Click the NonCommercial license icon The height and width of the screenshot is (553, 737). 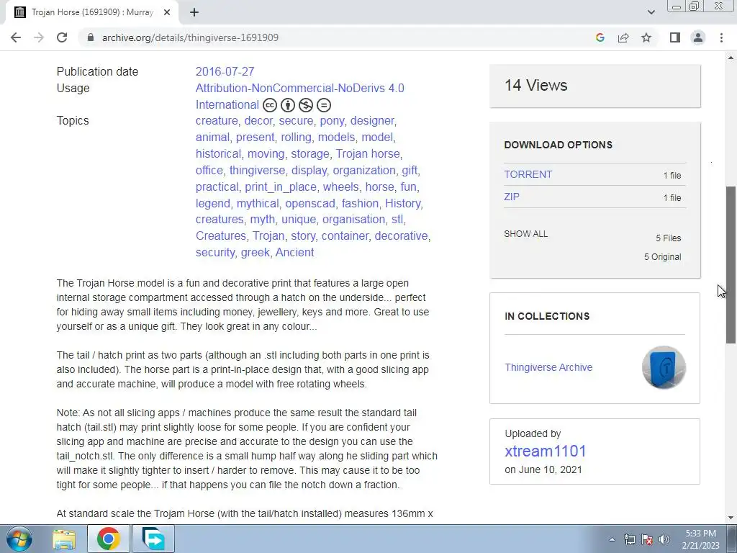(x=305, y=105)
